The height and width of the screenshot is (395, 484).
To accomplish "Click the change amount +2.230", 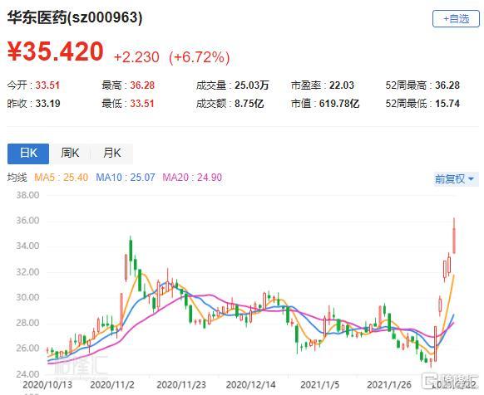I will pos(136,57).
